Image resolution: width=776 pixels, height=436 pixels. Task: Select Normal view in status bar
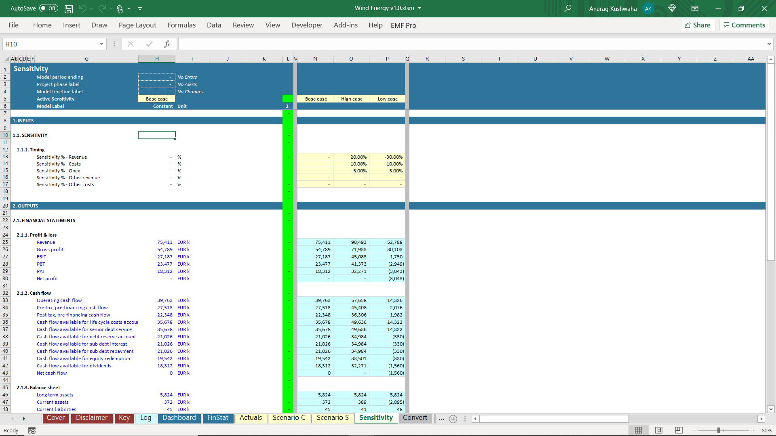coord(638,430)
